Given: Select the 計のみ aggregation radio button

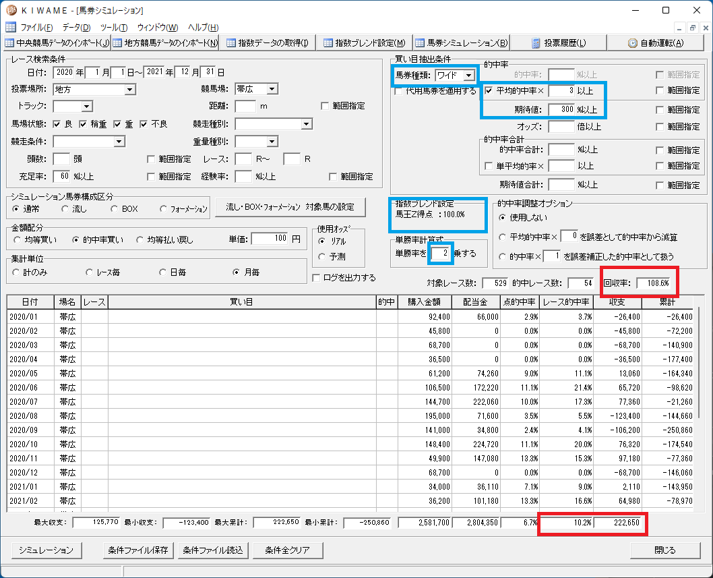Looking at the screenshot, I should coord(16,272).
